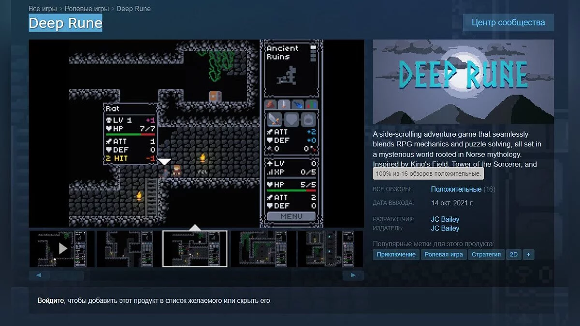Image resolution: width=580 pixels, height=326 pixels.
Task: Click the player character in game screenshot
Action: click(178, 170)
